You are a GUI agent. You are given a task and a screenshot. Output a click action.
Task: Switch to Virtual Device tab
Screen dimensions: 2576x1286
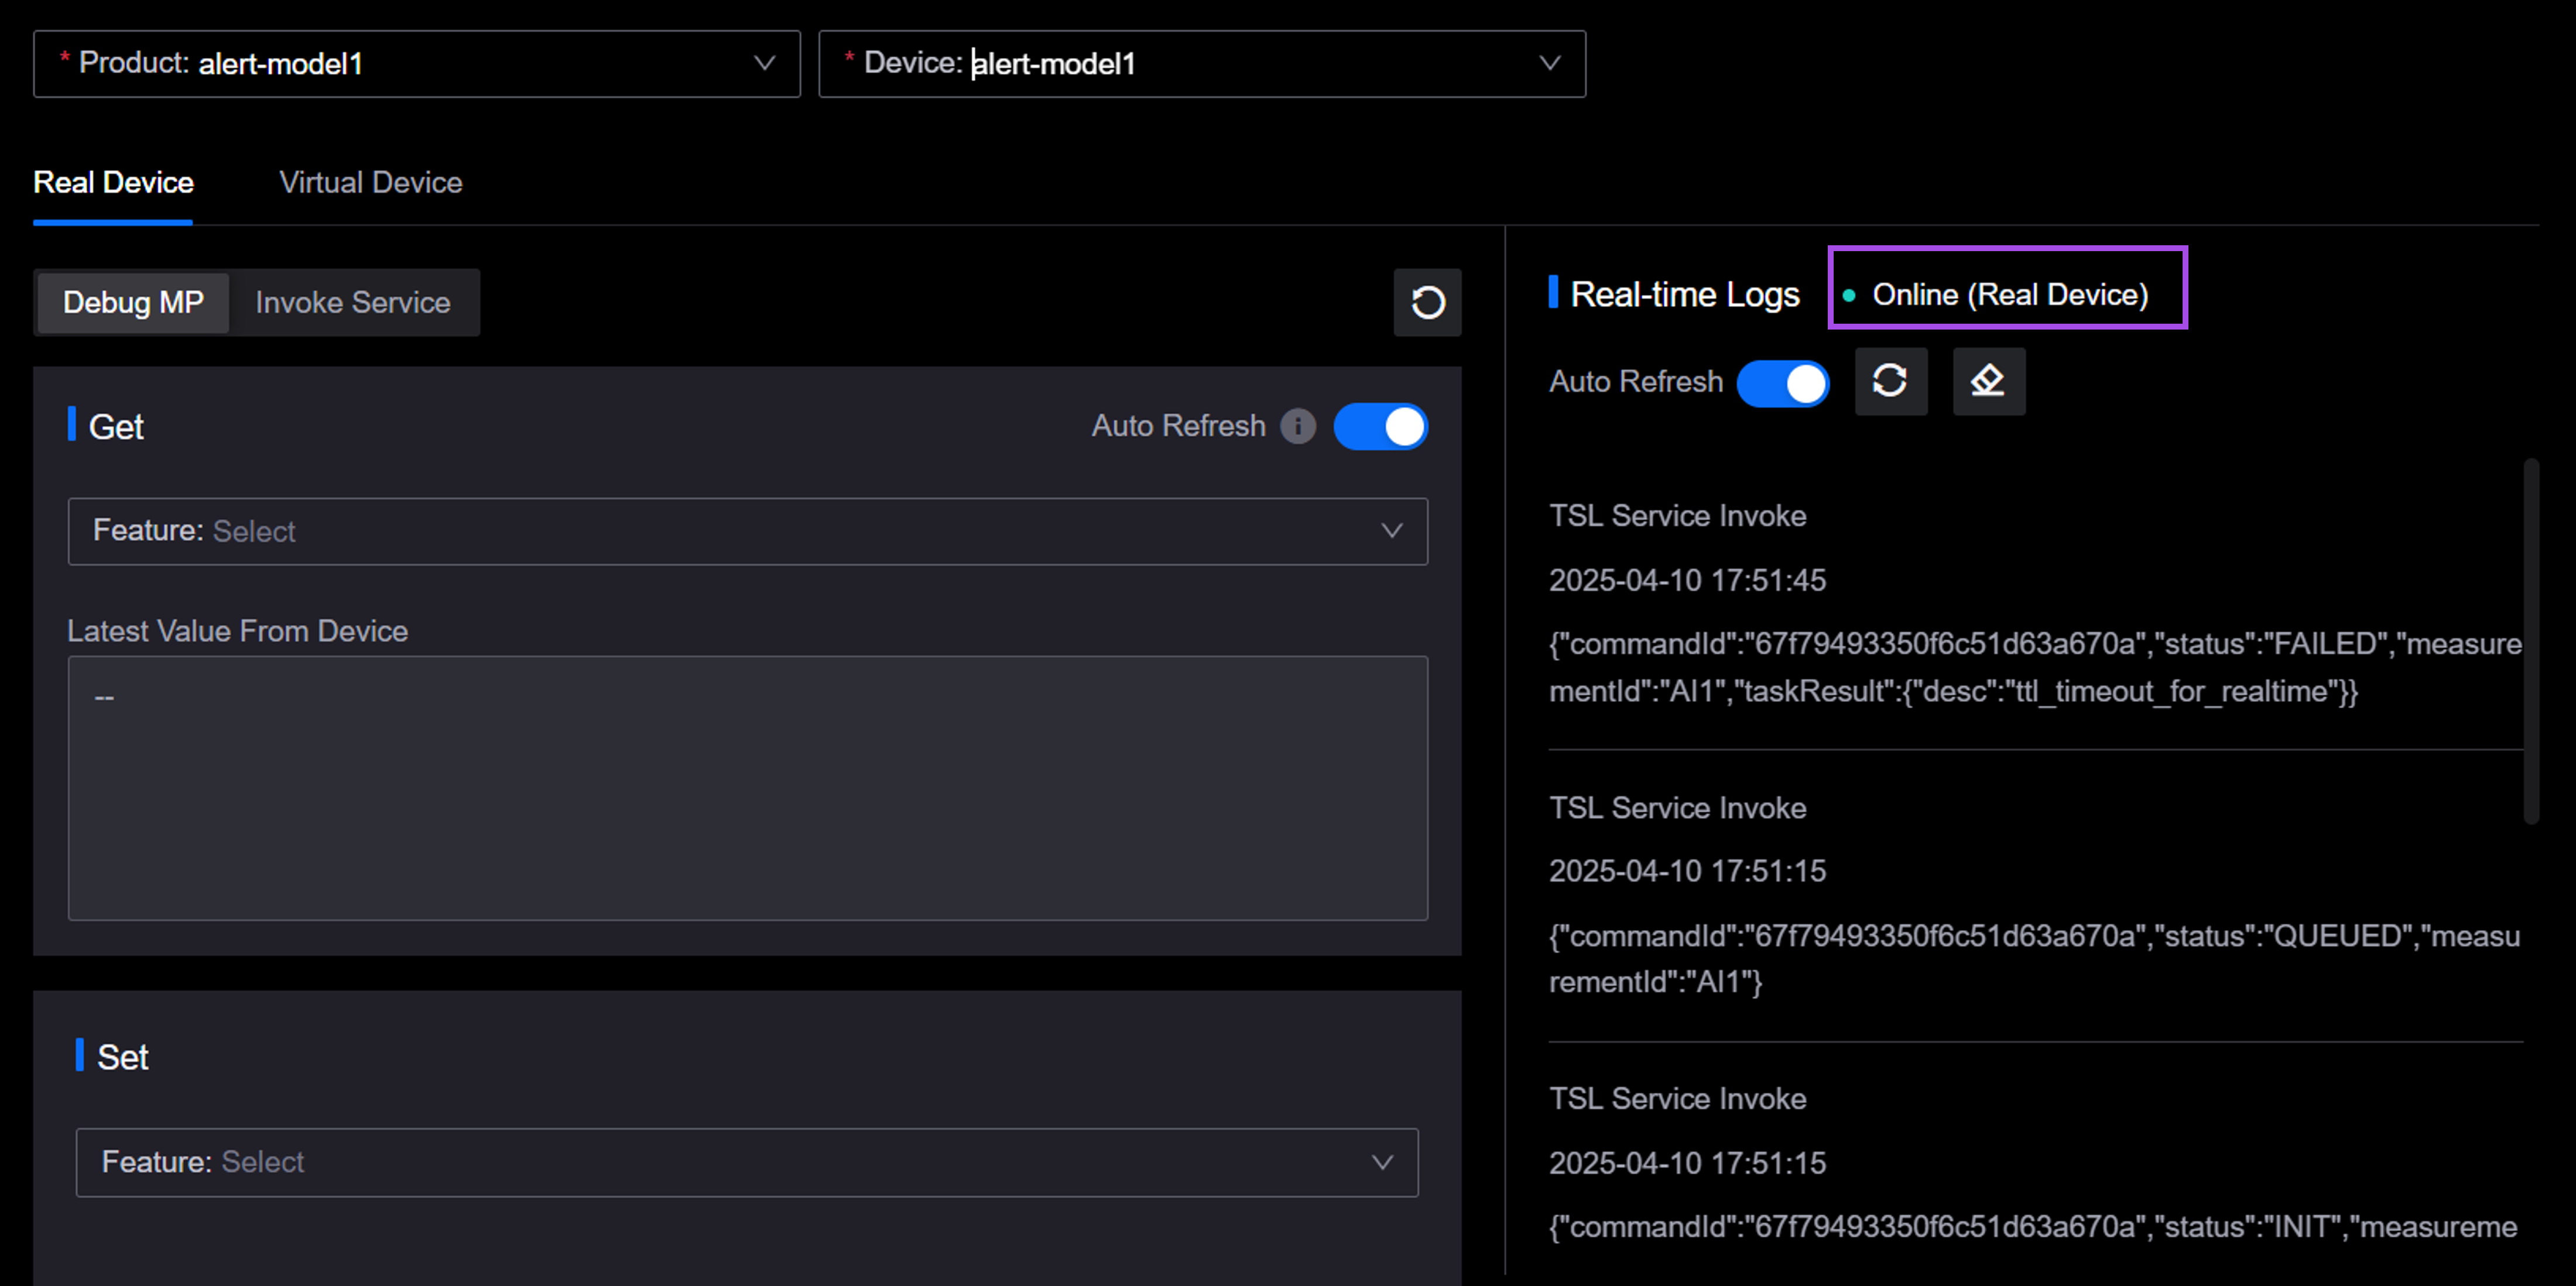[370, 183]
